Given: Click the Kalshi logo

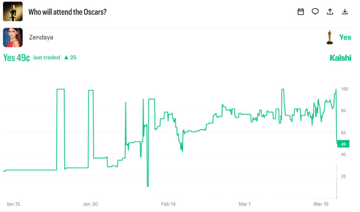Looking at the screenshot, I should coord(340,58).
